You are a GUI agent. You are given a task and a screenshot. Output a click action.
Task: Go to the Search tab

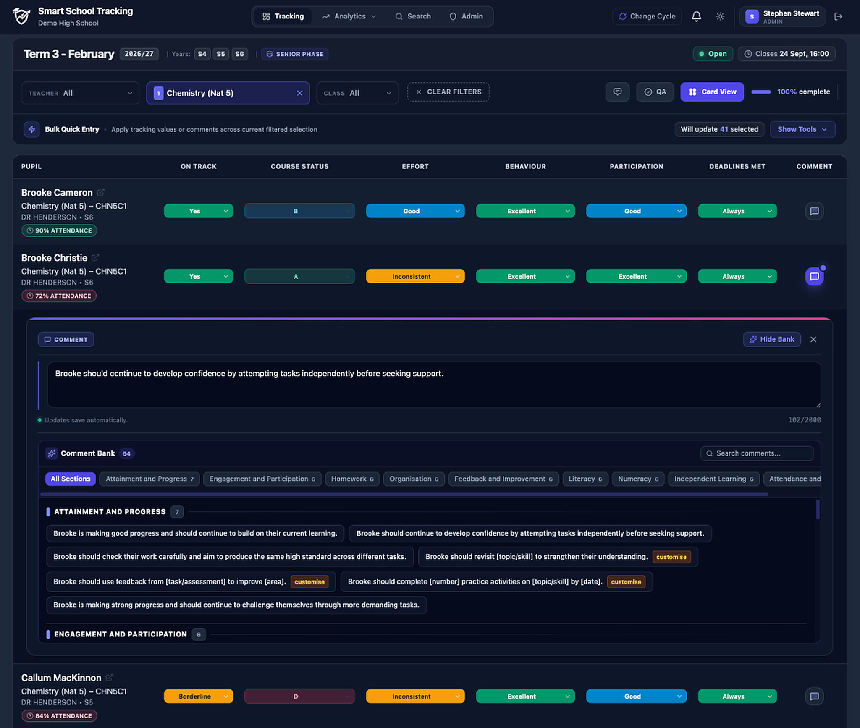pos(413,16)
